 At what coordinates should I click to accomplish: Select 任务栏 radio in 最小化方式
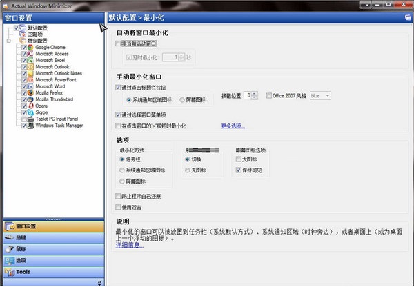click(121, 159)
